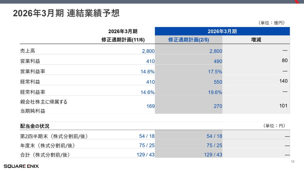This screenshot has height=171, width=304.
Task: Select the slide title 2026年3月期 連結業績予想
Action: point(66,13)
